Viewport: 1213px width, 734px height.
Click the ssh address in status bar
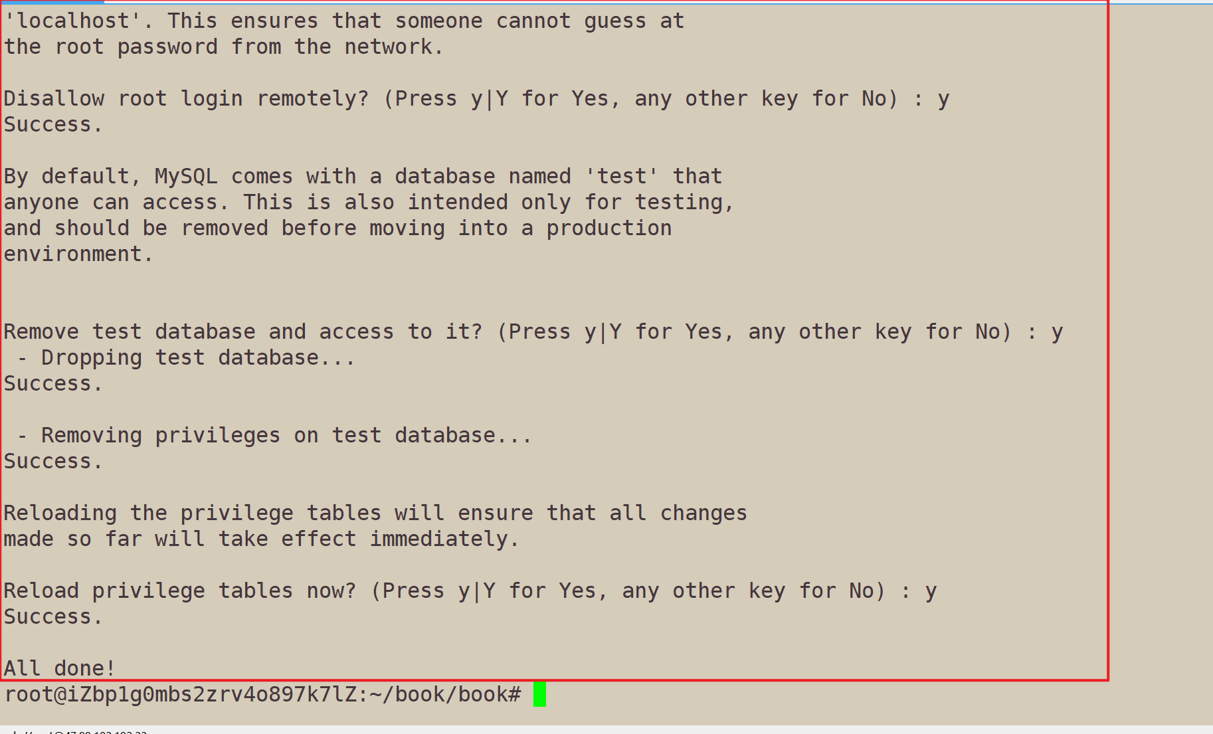click(x=73, y=731)
